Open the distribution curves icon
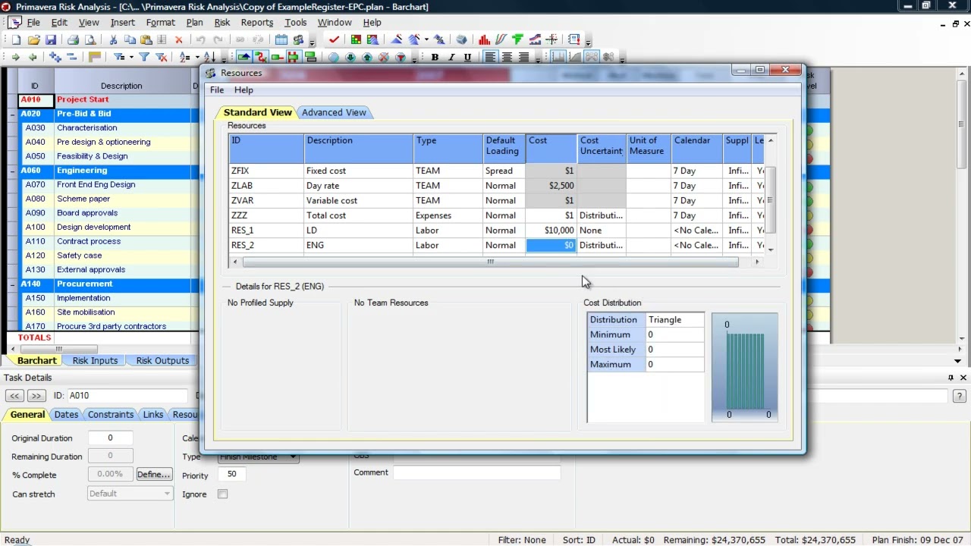Image resolution: width=971 pixels, height=546 pixels. coord(501,39)
